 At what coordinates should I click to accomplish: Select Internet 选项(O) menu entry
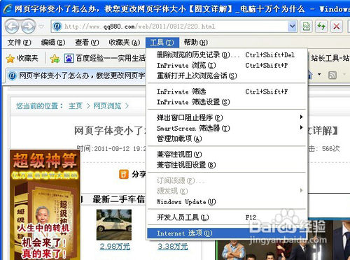pyautogui.click(x=226, y=233)
